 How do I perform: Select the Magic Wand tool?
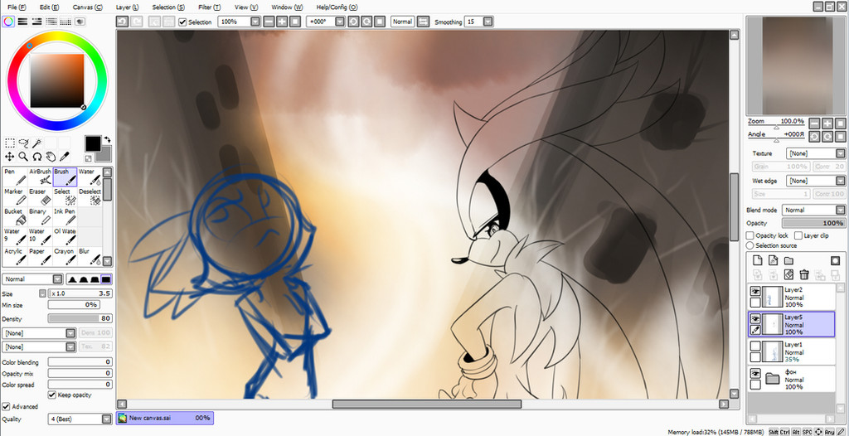click(x=36, y=143)
